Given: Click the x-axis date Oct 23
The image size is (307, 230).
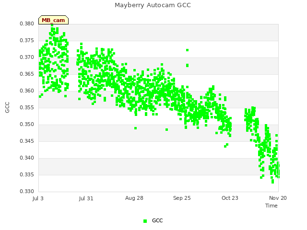Looking at the screenshot, I should (x=230, y=198).
